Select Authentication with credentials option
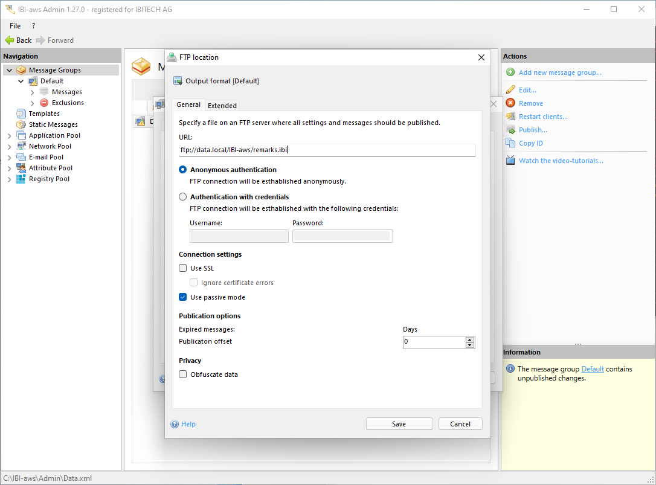The height and width of the screenshot is (485, 656). click(x=183, y=197)
